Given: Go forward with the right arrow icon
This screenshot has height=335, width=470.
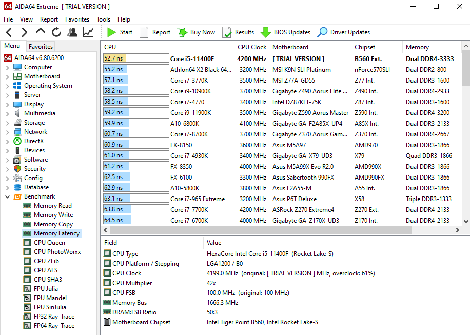Looking at the screenshot, I should pyautogui.click(x=24, y=32).
